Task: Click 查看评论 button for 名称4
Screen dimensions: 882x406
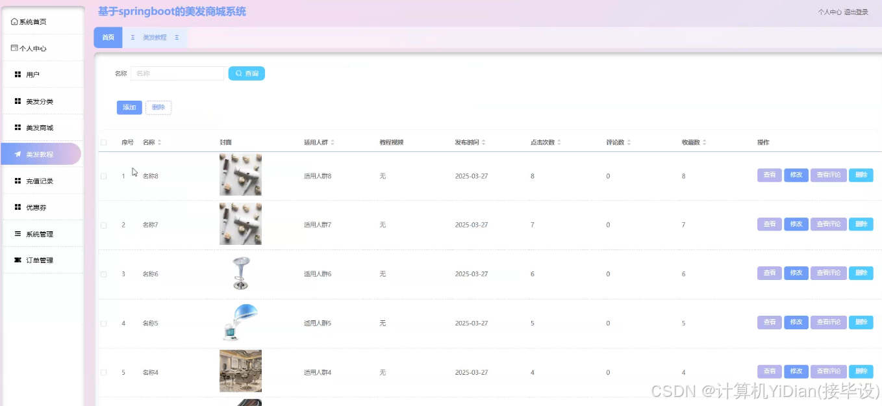Action: [829, 372]
